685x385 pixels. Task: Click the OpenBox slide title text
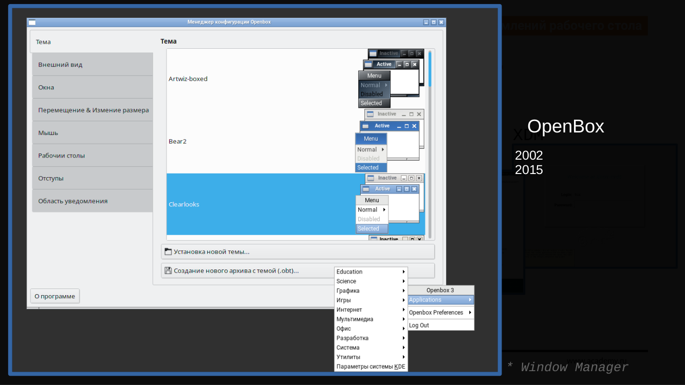566,126
